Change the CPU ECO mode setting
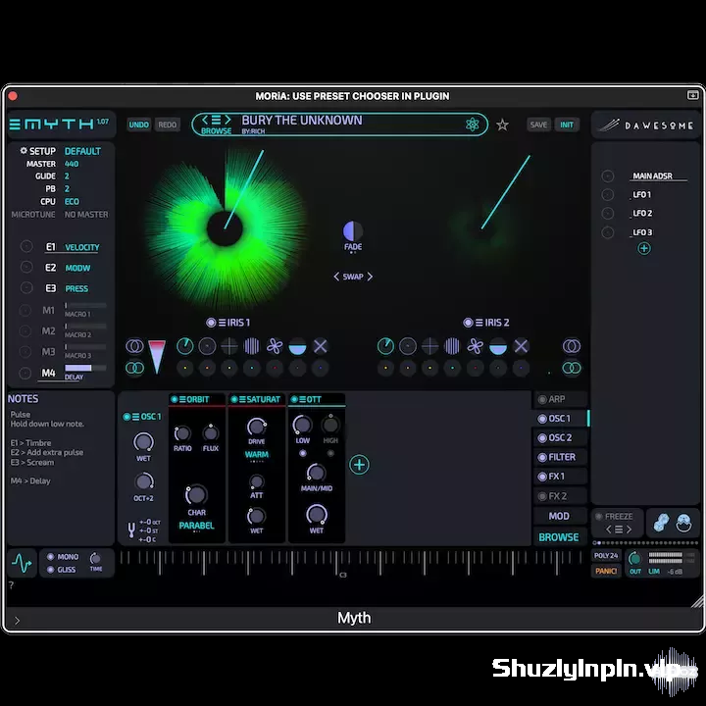The height and width of the screenshot is (706, 706). click(72, 202)
